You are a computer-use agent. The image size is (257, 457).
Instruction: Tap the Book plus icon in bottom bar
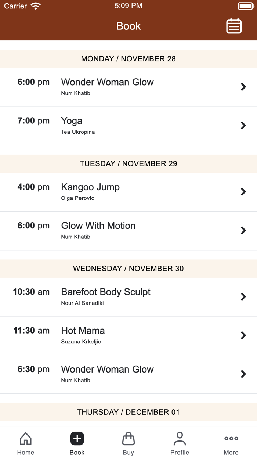tap(77, 439)
